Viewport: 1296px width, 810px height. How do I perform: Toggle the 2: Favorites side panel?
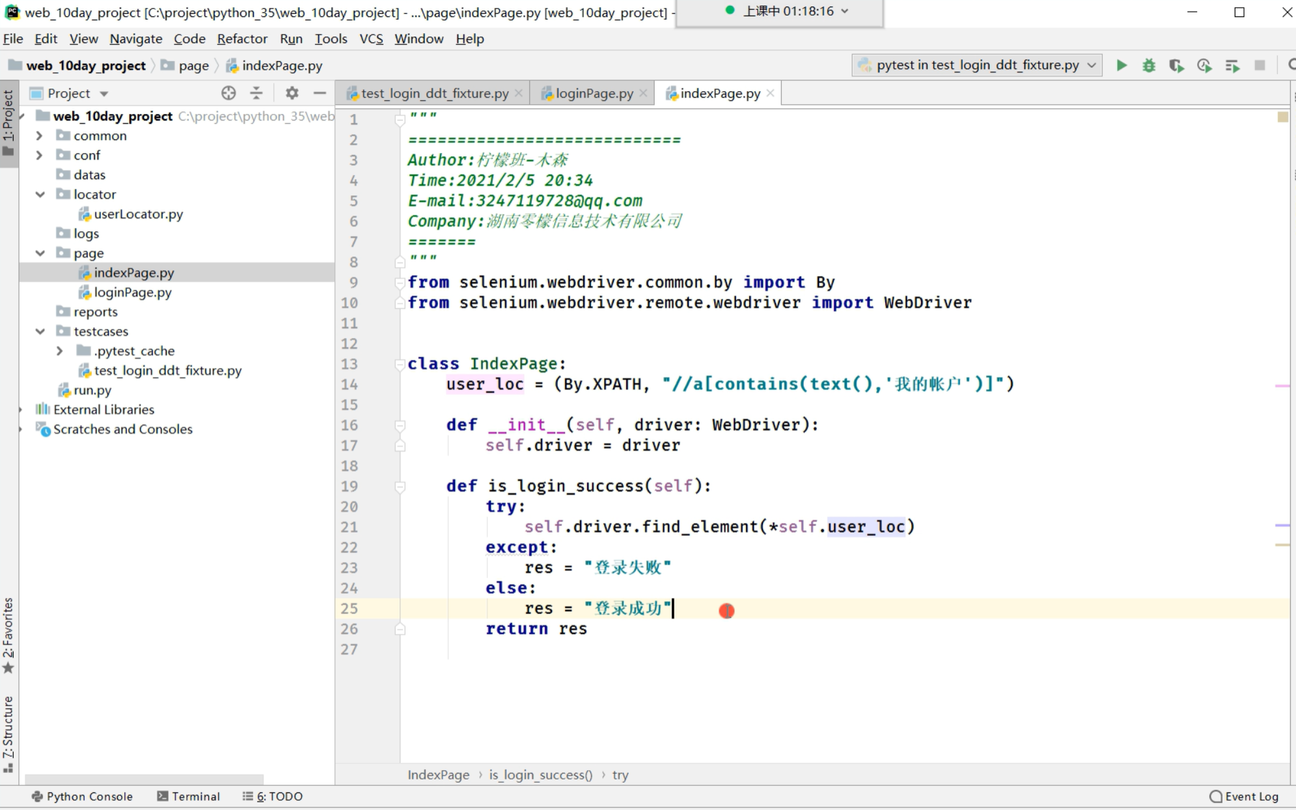coord(8,635)
